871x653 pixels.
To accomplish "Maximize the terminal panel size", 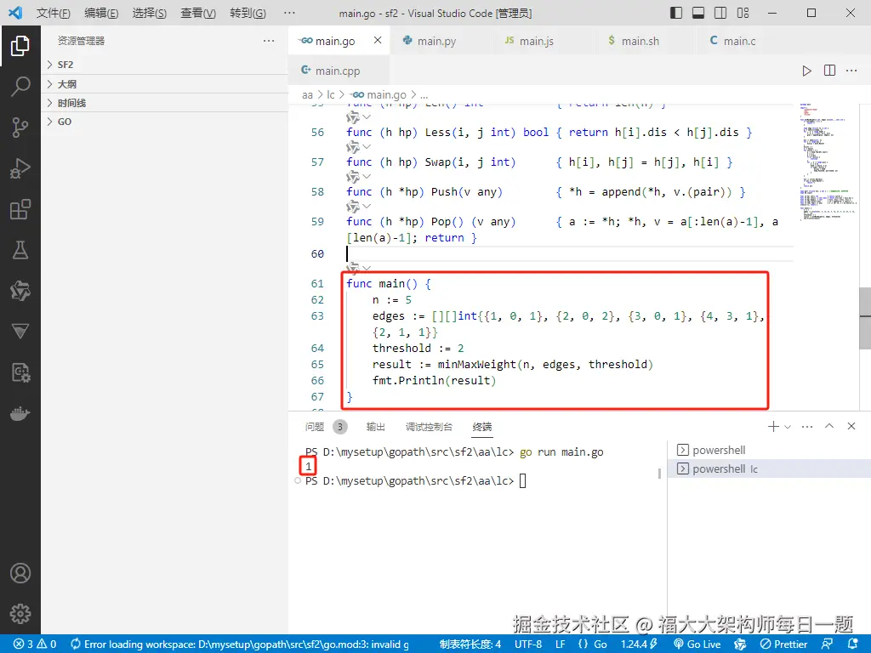I will pyautogui.click(x=829, y=426).
